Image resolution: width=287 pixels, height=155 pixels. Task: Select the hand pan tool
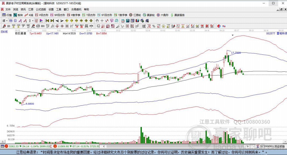pos(97,21)
